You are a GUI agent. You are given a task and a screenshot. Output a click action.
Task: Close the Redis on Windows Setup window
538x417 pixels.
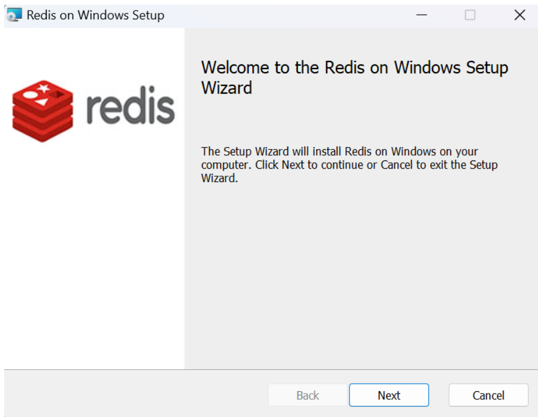(519, 15)
